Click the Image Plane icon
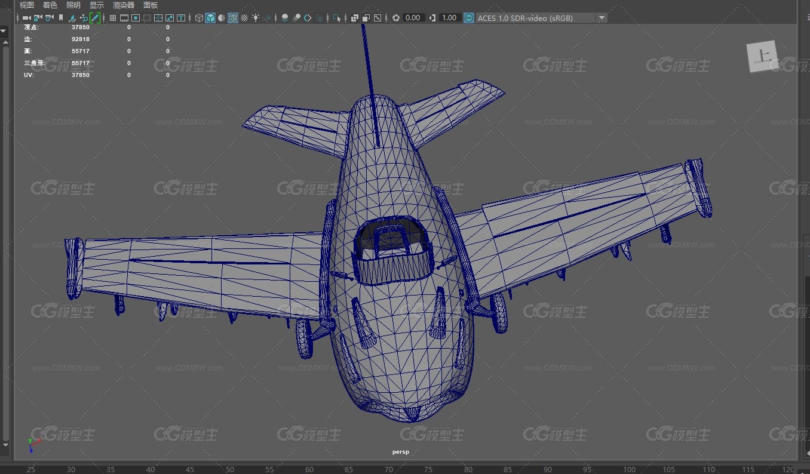The image size is (810, 474). tap(72, 18)
